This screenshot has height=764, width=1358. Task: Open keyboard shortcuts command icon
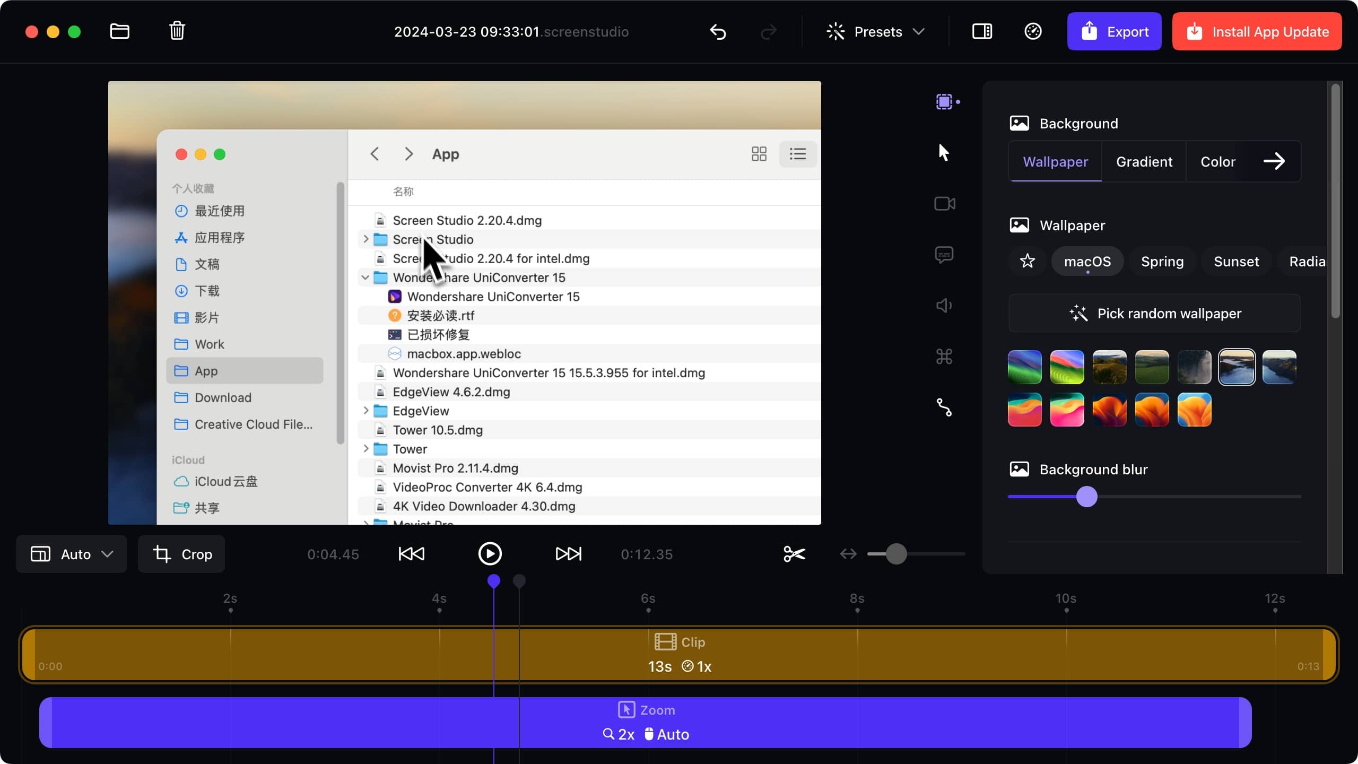click(944, 357)
